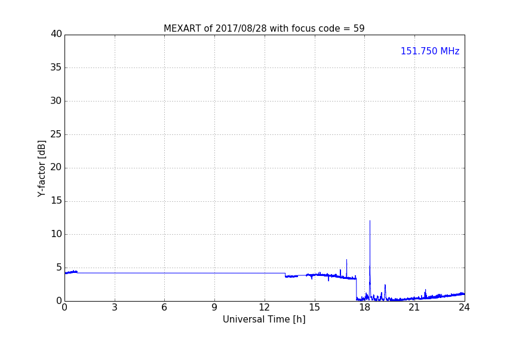Click the x-axis tick label "21"
Image resolution: width=516 pixels, height=344 pixels.
[414, 308]
